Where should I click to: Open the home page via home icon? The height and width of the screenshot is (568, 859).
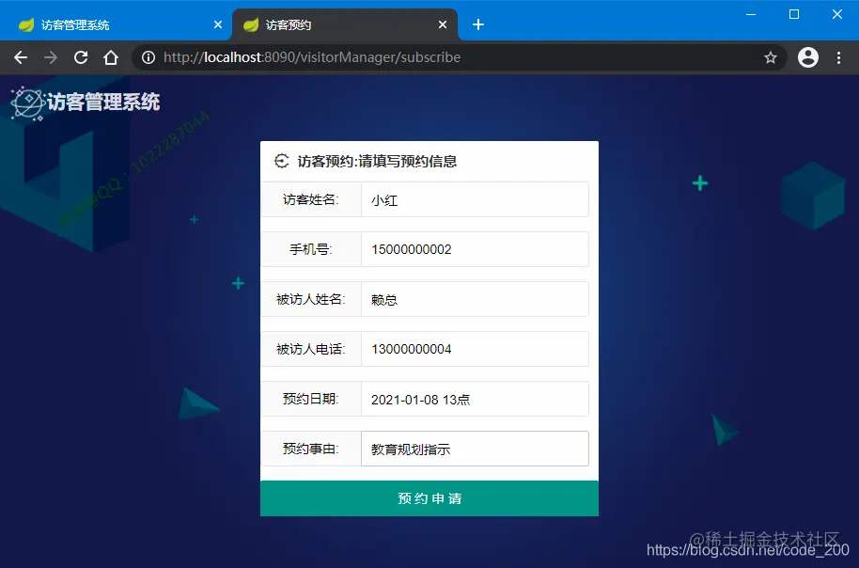coord(111,57)
